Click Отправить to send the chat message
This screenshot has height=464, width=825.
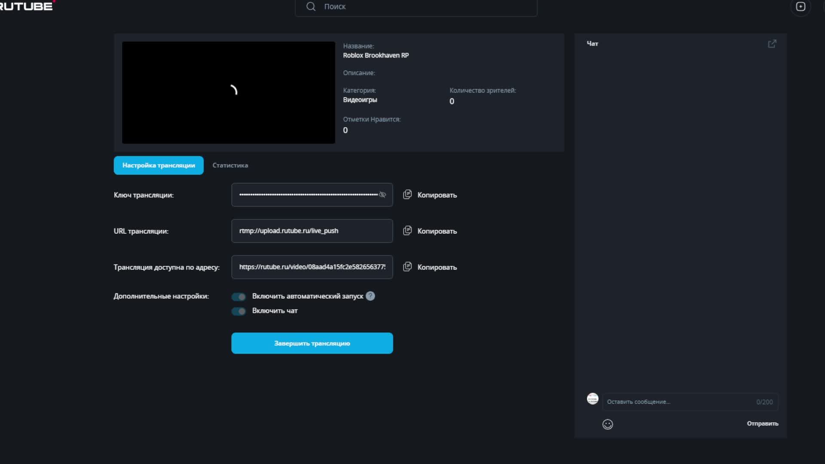pyautogui.click(x=762, y=424)
